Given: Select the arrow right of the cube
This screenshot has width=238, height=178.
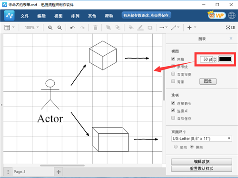Looking at the screenshot, I should pos(137,58).
